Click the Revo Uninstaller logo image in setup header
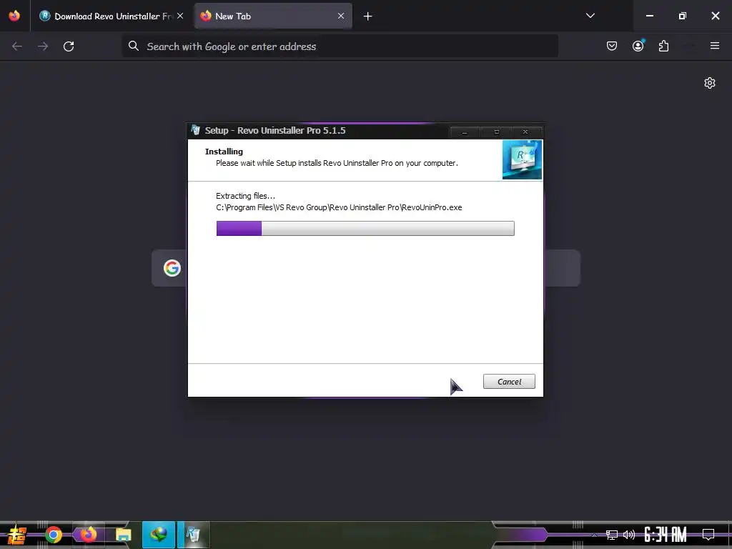Viewport: 732px width, 549px height. 522,159
